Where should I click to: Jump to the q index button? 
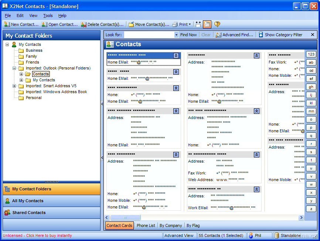click(x=311, y=136)
